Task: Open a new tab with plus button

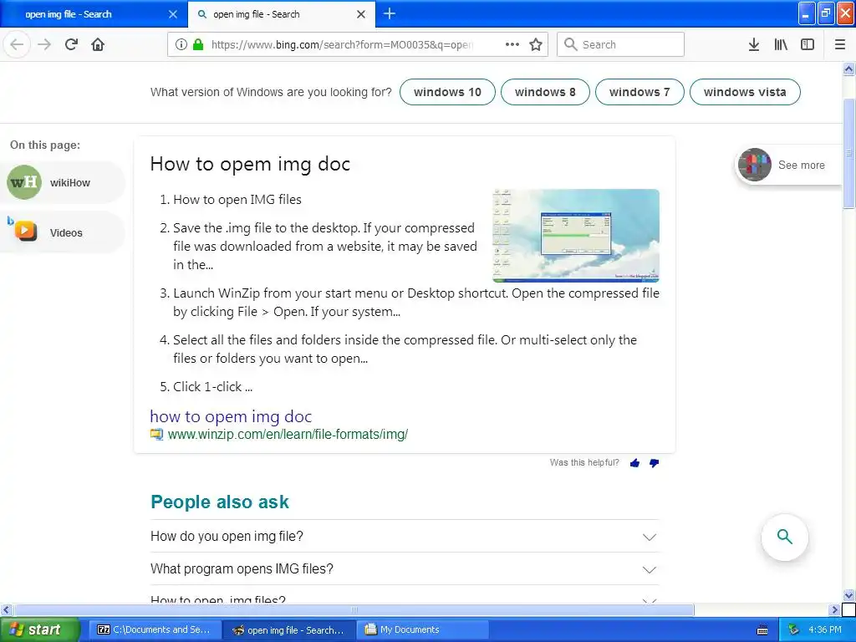Action: click(x=390, y=13)
